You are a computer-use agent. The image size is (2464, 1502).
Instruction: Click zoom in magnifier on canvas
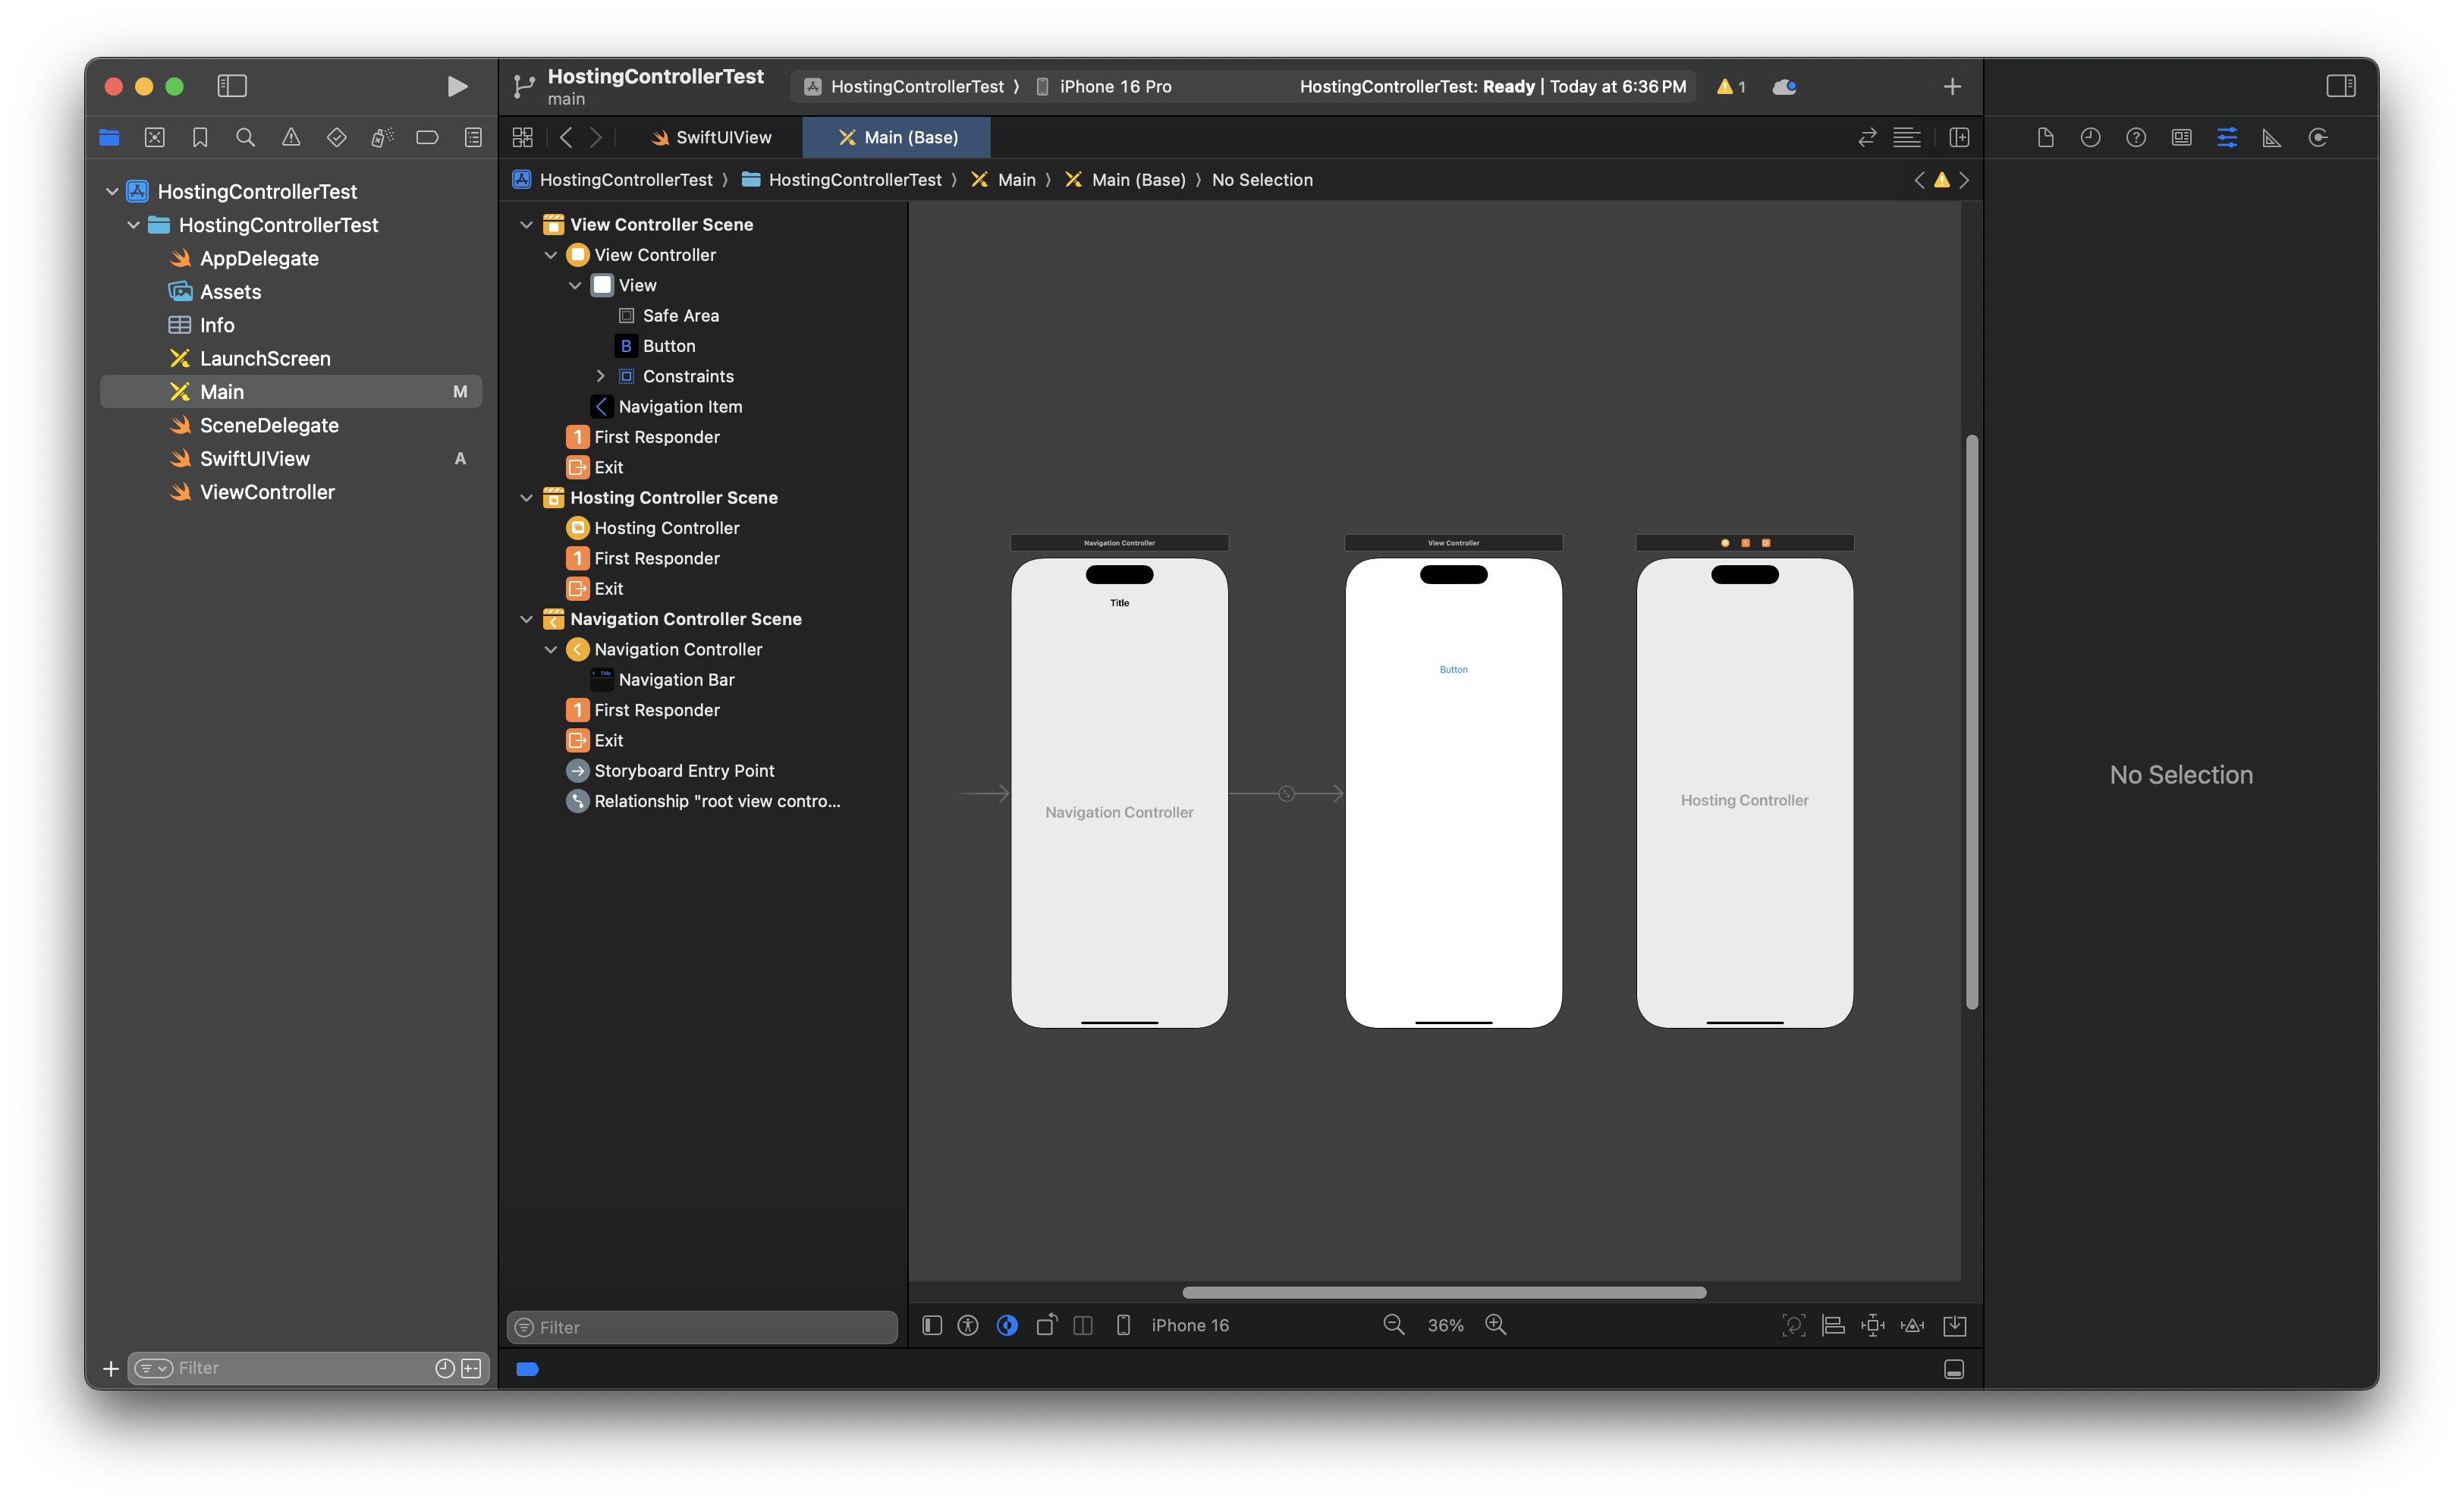point(1495,1324)
